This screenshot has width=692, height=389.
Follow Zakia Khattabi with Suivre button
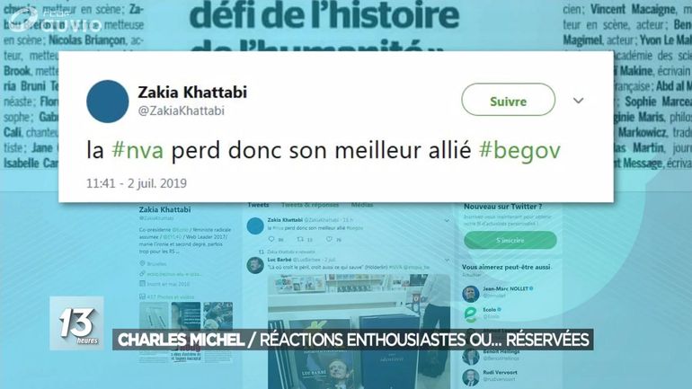pos(508,100)
